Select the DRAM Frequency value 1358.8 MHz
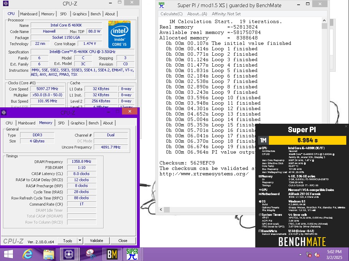The height and width of the screenshot is (261, 349). click(81, 161)
